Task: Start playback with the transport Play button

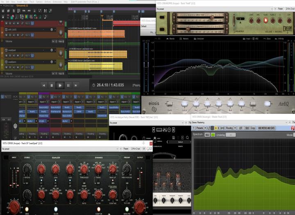Action: point(60,86)
